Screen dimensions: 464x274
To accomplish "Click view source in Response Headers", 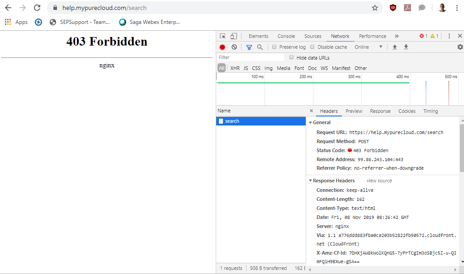I will [379, 181].
